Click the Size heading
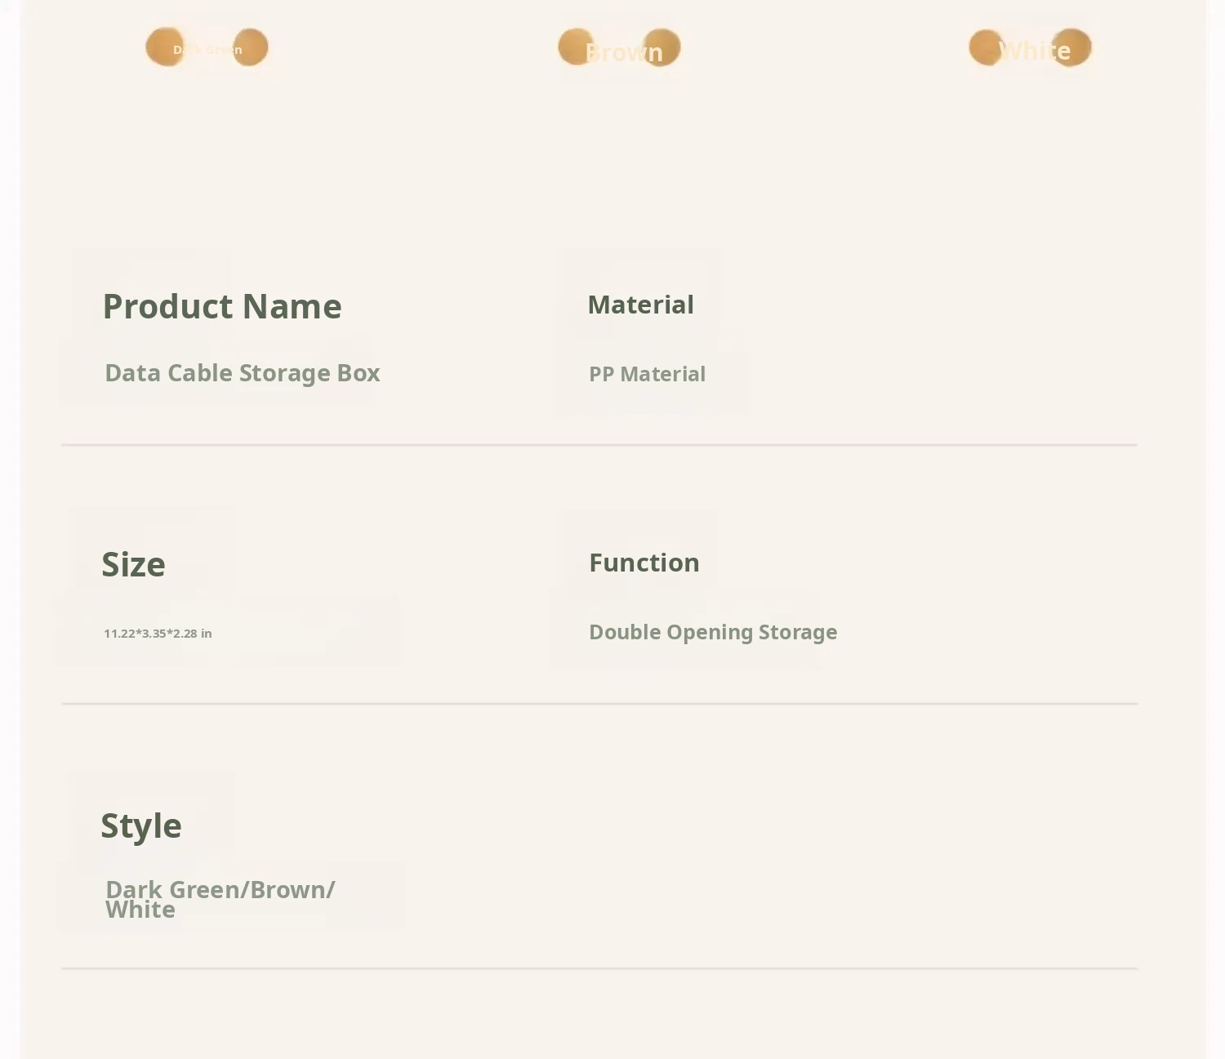This screenshot has width=1225, height=1059. pos(133,564)
